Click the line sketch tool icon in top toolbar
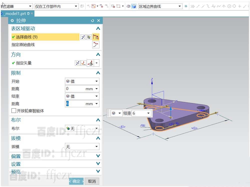250x187 pixels. tap(197, 6)
